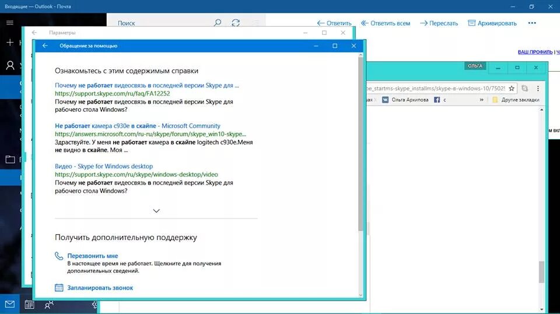Viewport: 560px width, 314px height.
Task: Close the Обращение за помощью window
Action: coord(353,45)
